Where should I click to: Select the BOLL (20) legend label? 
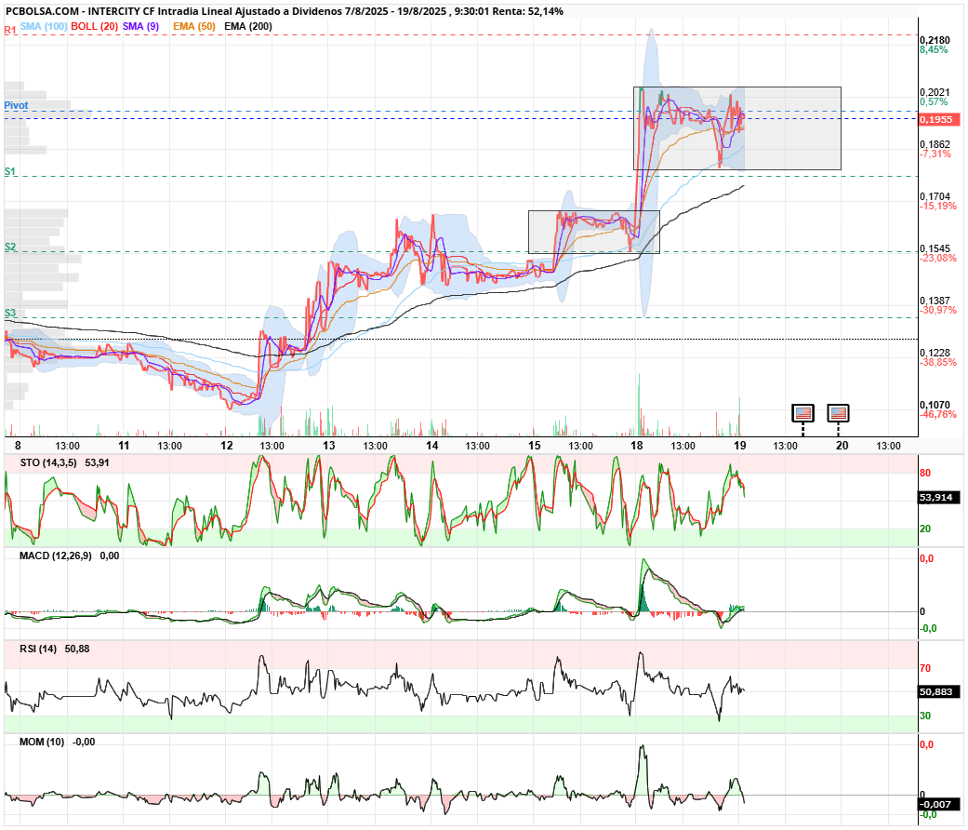[x=94, y=27]
